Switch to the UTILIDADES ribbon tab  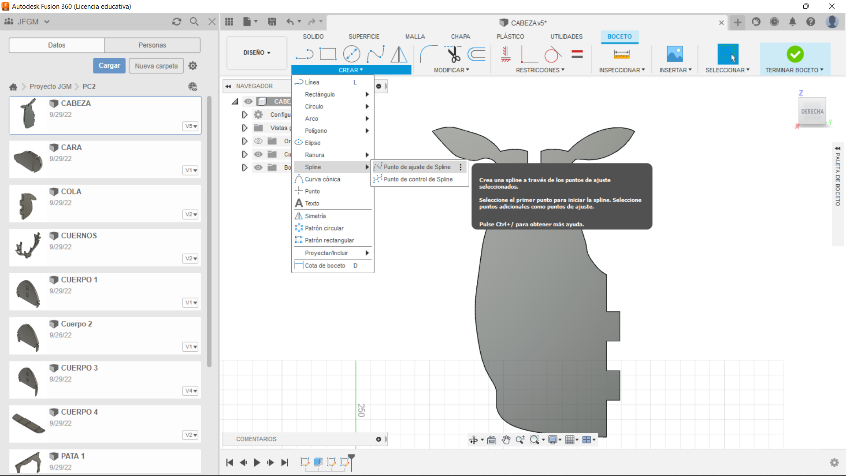point(566,37)
